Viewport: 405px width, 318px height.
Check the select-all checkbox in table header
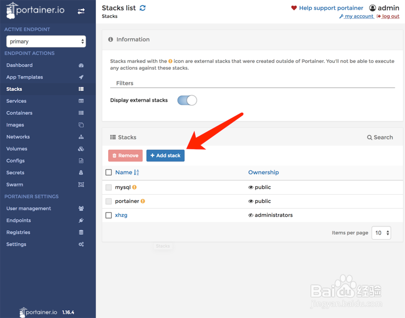tap(109, 172)
